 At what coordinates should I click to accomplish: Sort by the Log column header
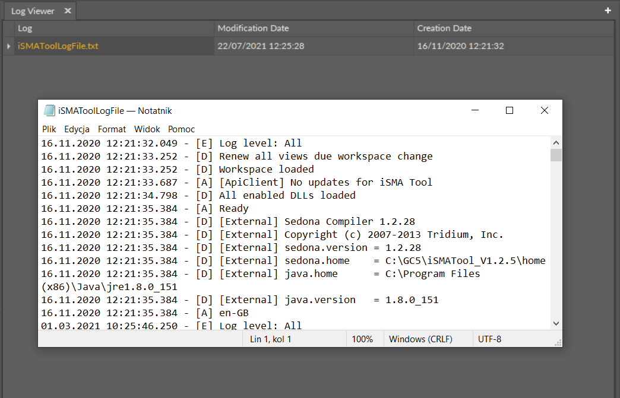click(x=25, y=28)
